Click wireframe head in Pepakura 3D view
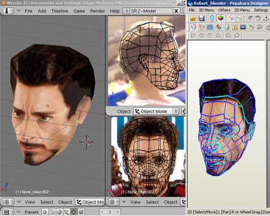Viewport: 270px width, 216px height. [227, 127]
